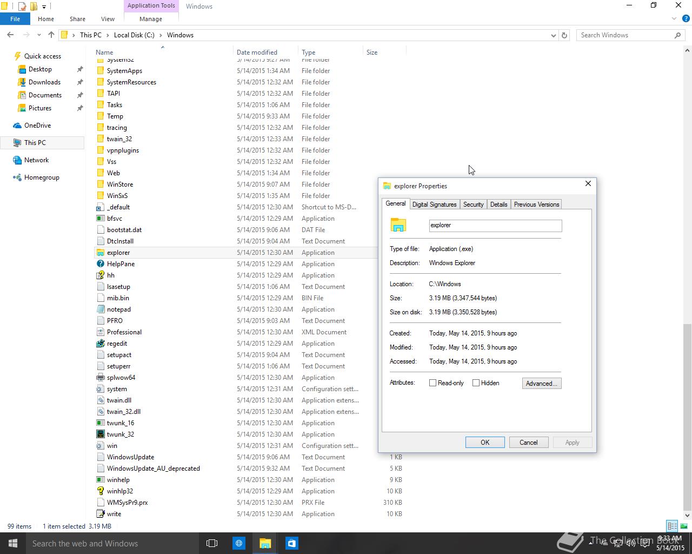Select WindowsUpdate_AU_deprecated text document
The width and height of the screenshot is (692, 554).
tap(154, 469)
